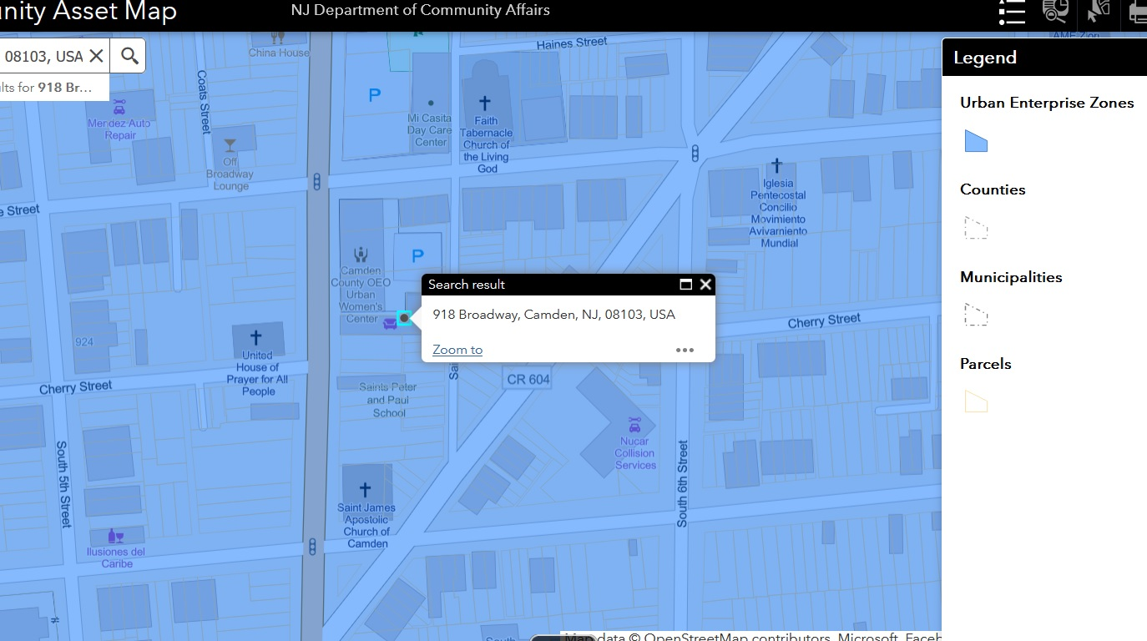Click the Zoom to link
Screen dimensions: 1147x641
click(457, 350)
